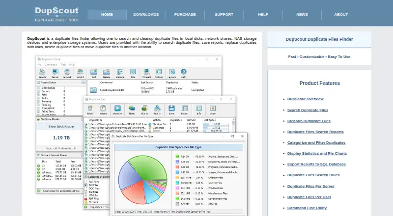
Task: Click the Search Duplicate Files command folder icon
Action: [93, 90]
